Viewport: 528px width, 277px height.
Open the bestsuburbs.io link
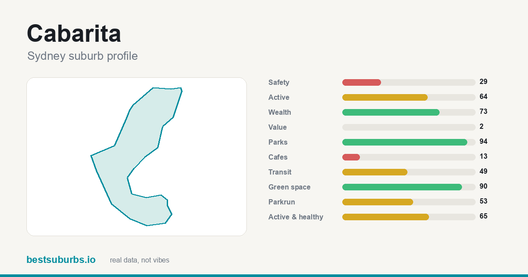tap(61, 260)
